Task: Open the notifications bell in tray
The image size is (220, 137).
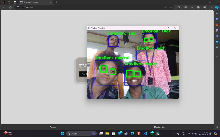Action: click(x=210, y=134)
